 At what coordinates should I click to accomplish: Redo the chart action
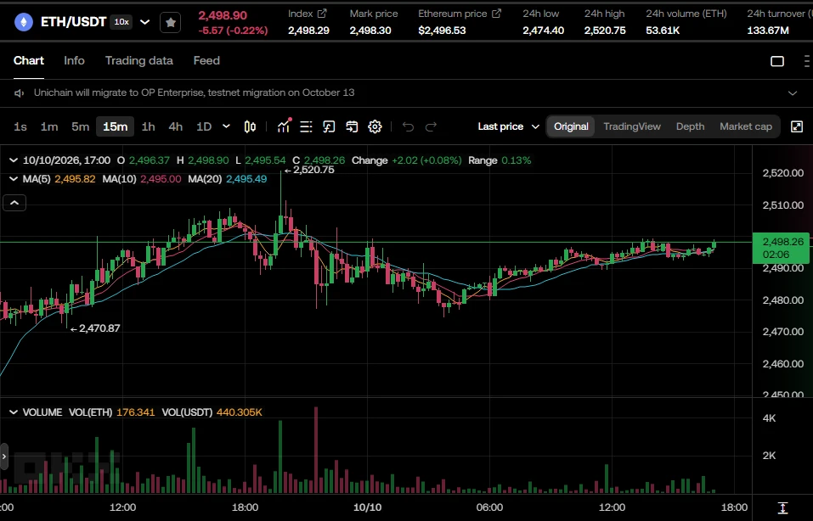[431, 127]
